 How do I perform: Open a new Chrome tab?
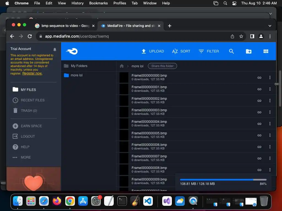click(169, 26)
